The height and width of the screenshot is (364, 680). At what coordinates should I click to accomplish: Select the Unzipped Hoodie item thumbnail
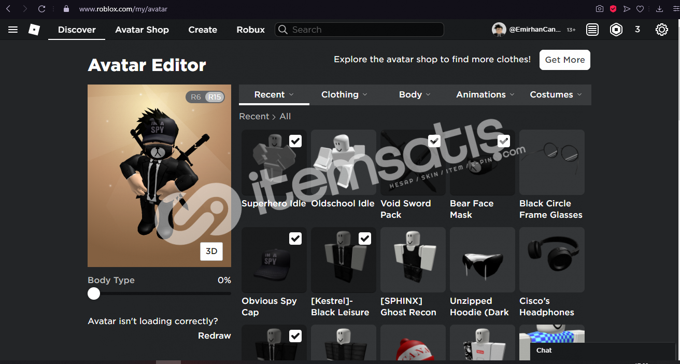point(483,260)
